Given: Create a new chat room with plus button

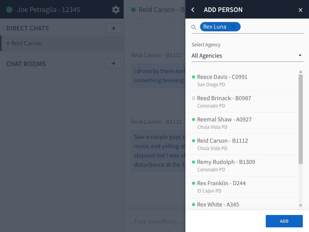Looking at the screenshot, I should pos(113,64).
